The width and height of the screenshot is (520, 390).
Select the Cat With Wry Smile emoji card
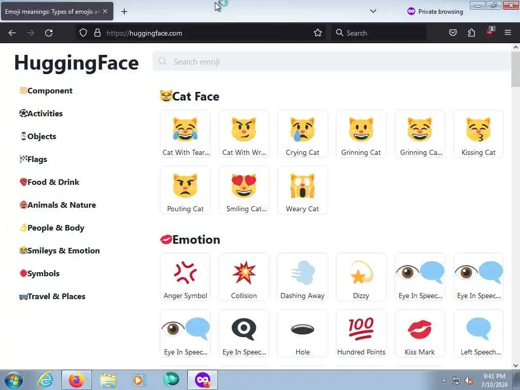point(244,134)
